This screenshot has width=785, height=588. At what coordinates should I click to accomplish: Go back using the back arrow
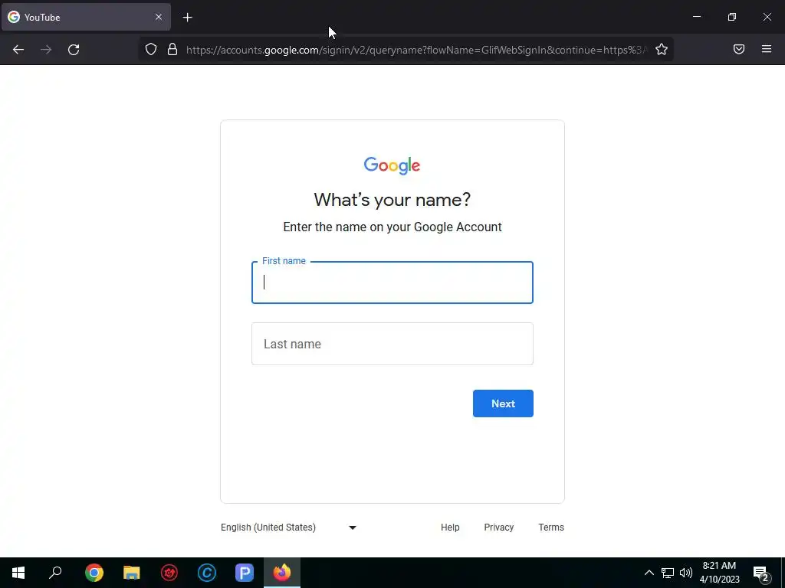pos(18,50)
